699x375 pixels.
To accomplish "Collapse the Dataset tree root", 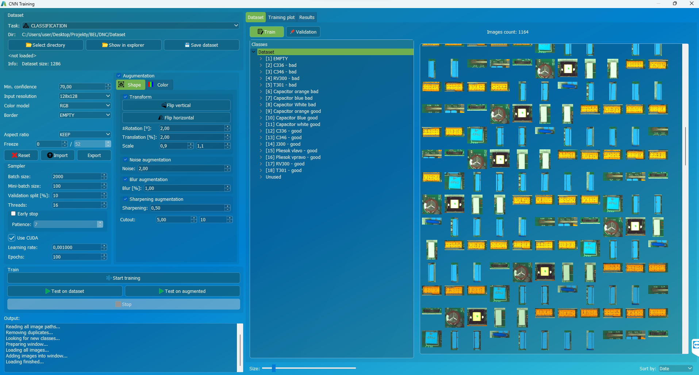I will point(254,52).
